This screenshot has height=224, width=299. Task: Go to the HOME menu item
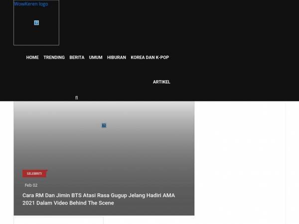pos(32,58)
